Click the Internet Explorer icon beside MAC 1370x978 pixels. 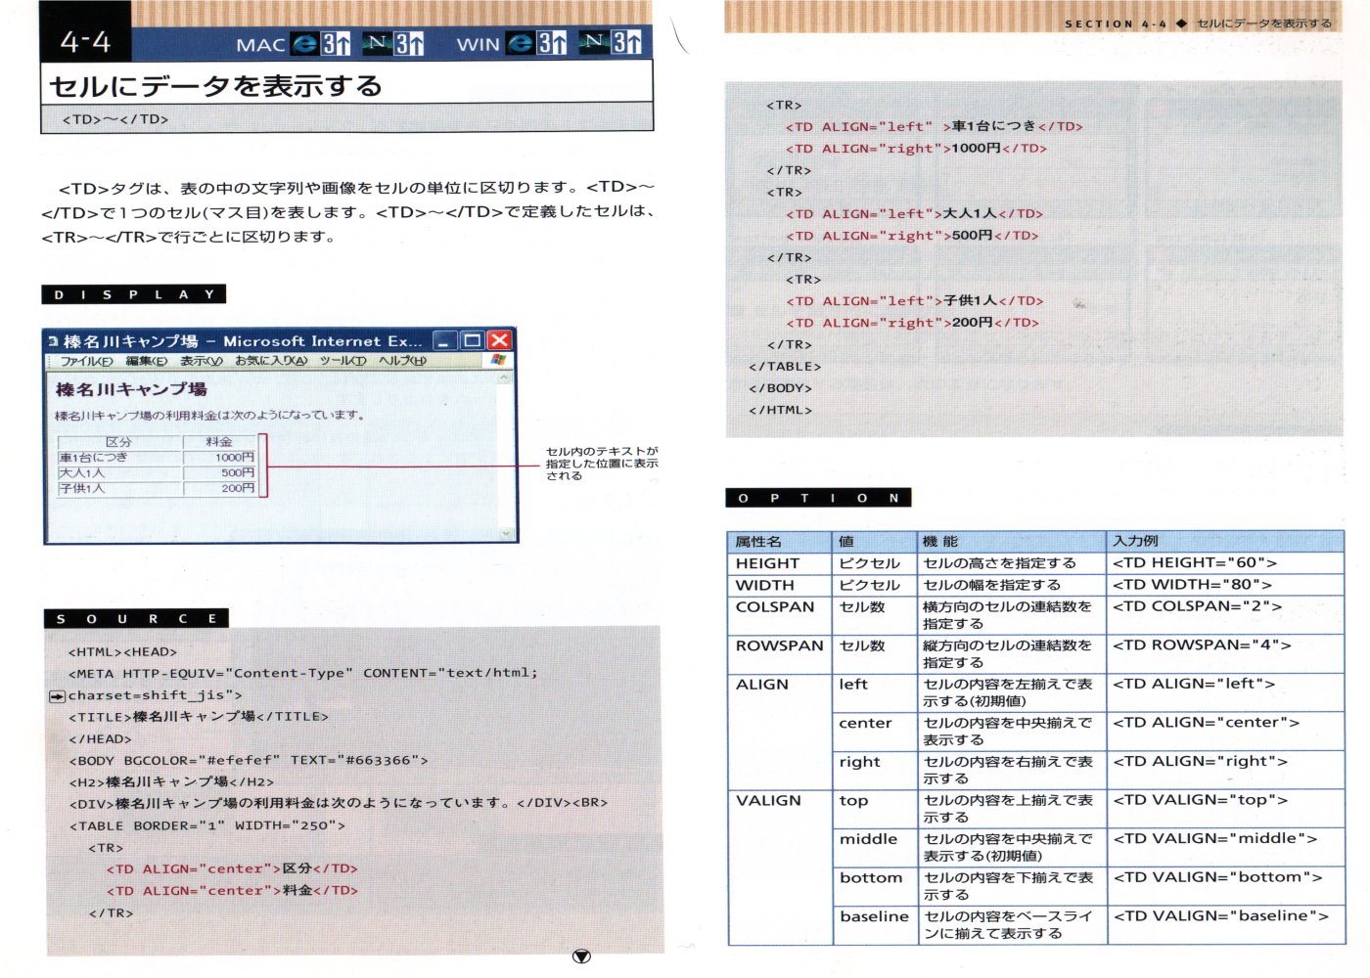point(306,43)
